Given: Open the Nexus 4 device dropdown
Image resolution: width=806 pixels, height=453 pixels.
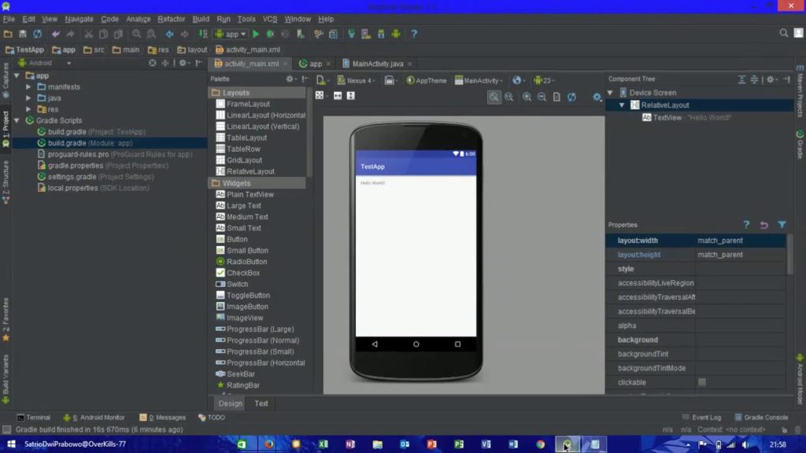Looking at the screenshot, I should [356, 80].
